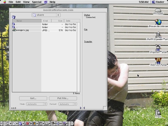Select the Trash icon
The width and height of the screenshot is (168, 126).
pyautogui.click(x=158, y=112)
